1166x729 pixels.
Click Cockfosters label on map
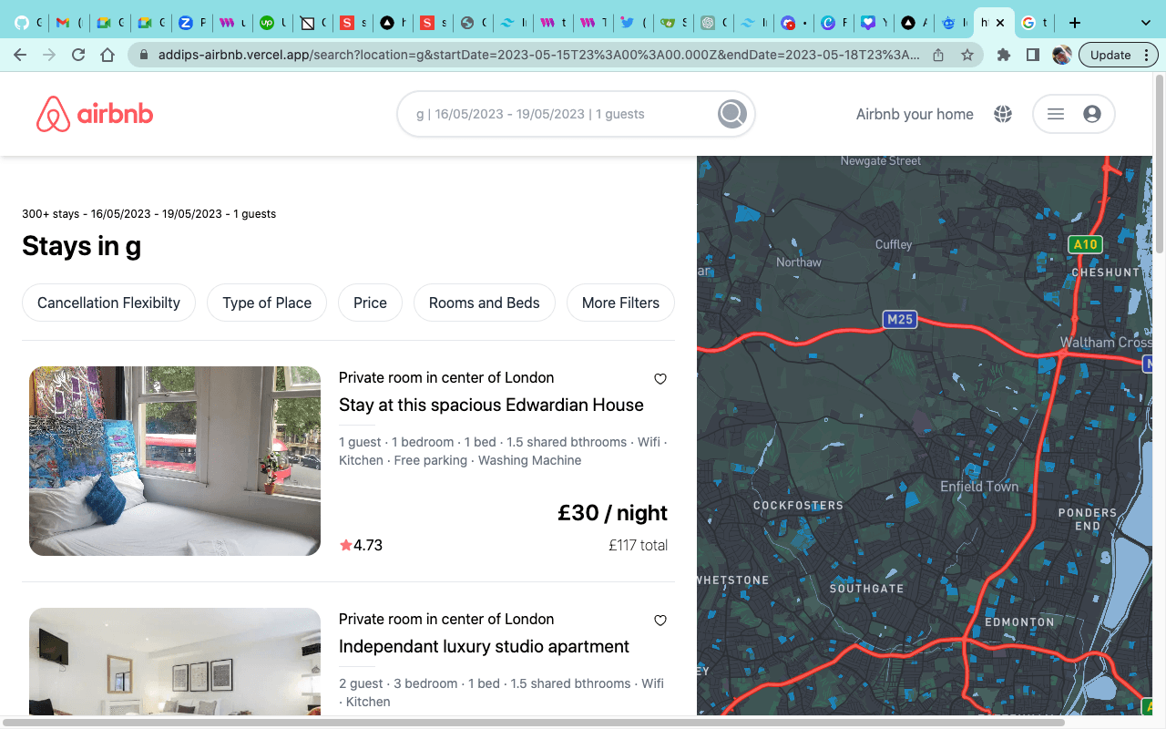point(798,505)
